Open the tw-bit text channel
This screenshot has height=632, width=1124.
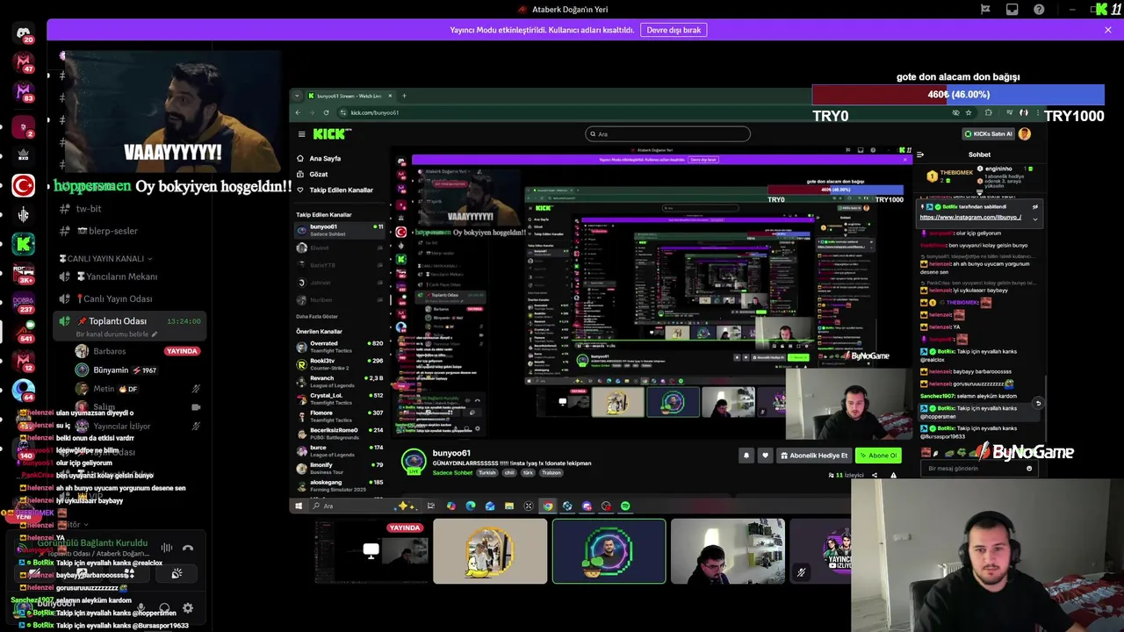89,209
